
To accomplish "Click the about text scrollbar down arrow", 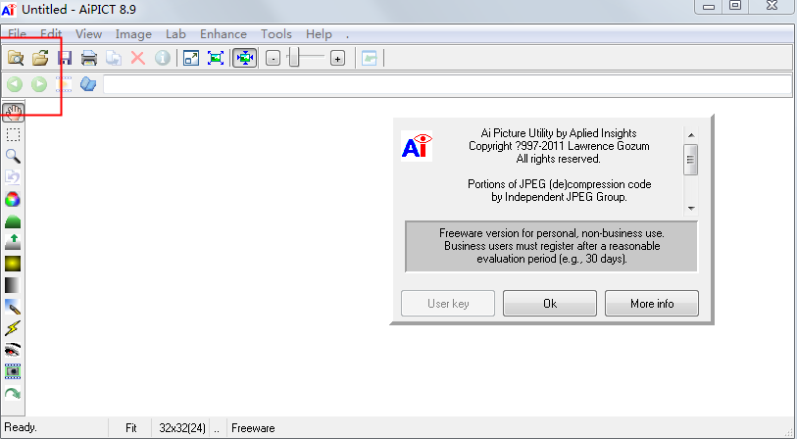I will click(691, 208).
